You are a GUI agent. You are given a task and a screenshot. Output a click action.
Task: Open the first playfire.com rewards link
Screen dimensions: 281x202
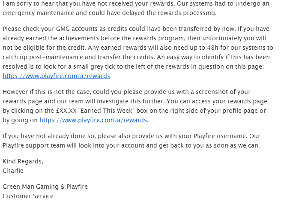tap(56, 76)
